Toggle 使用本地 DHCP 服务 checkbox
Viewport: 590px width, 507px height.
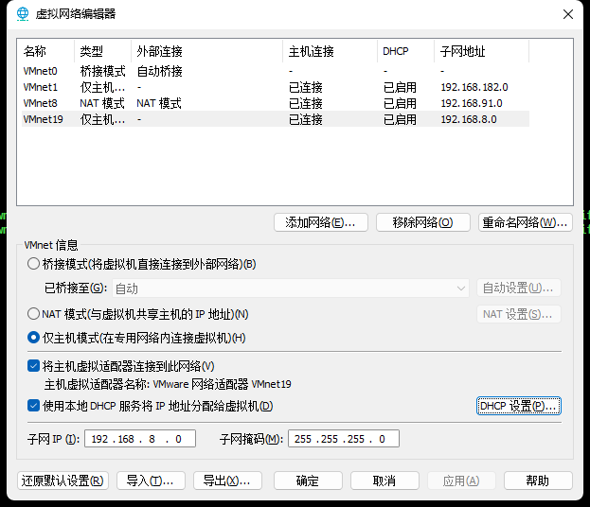click(x=33, y=406)
